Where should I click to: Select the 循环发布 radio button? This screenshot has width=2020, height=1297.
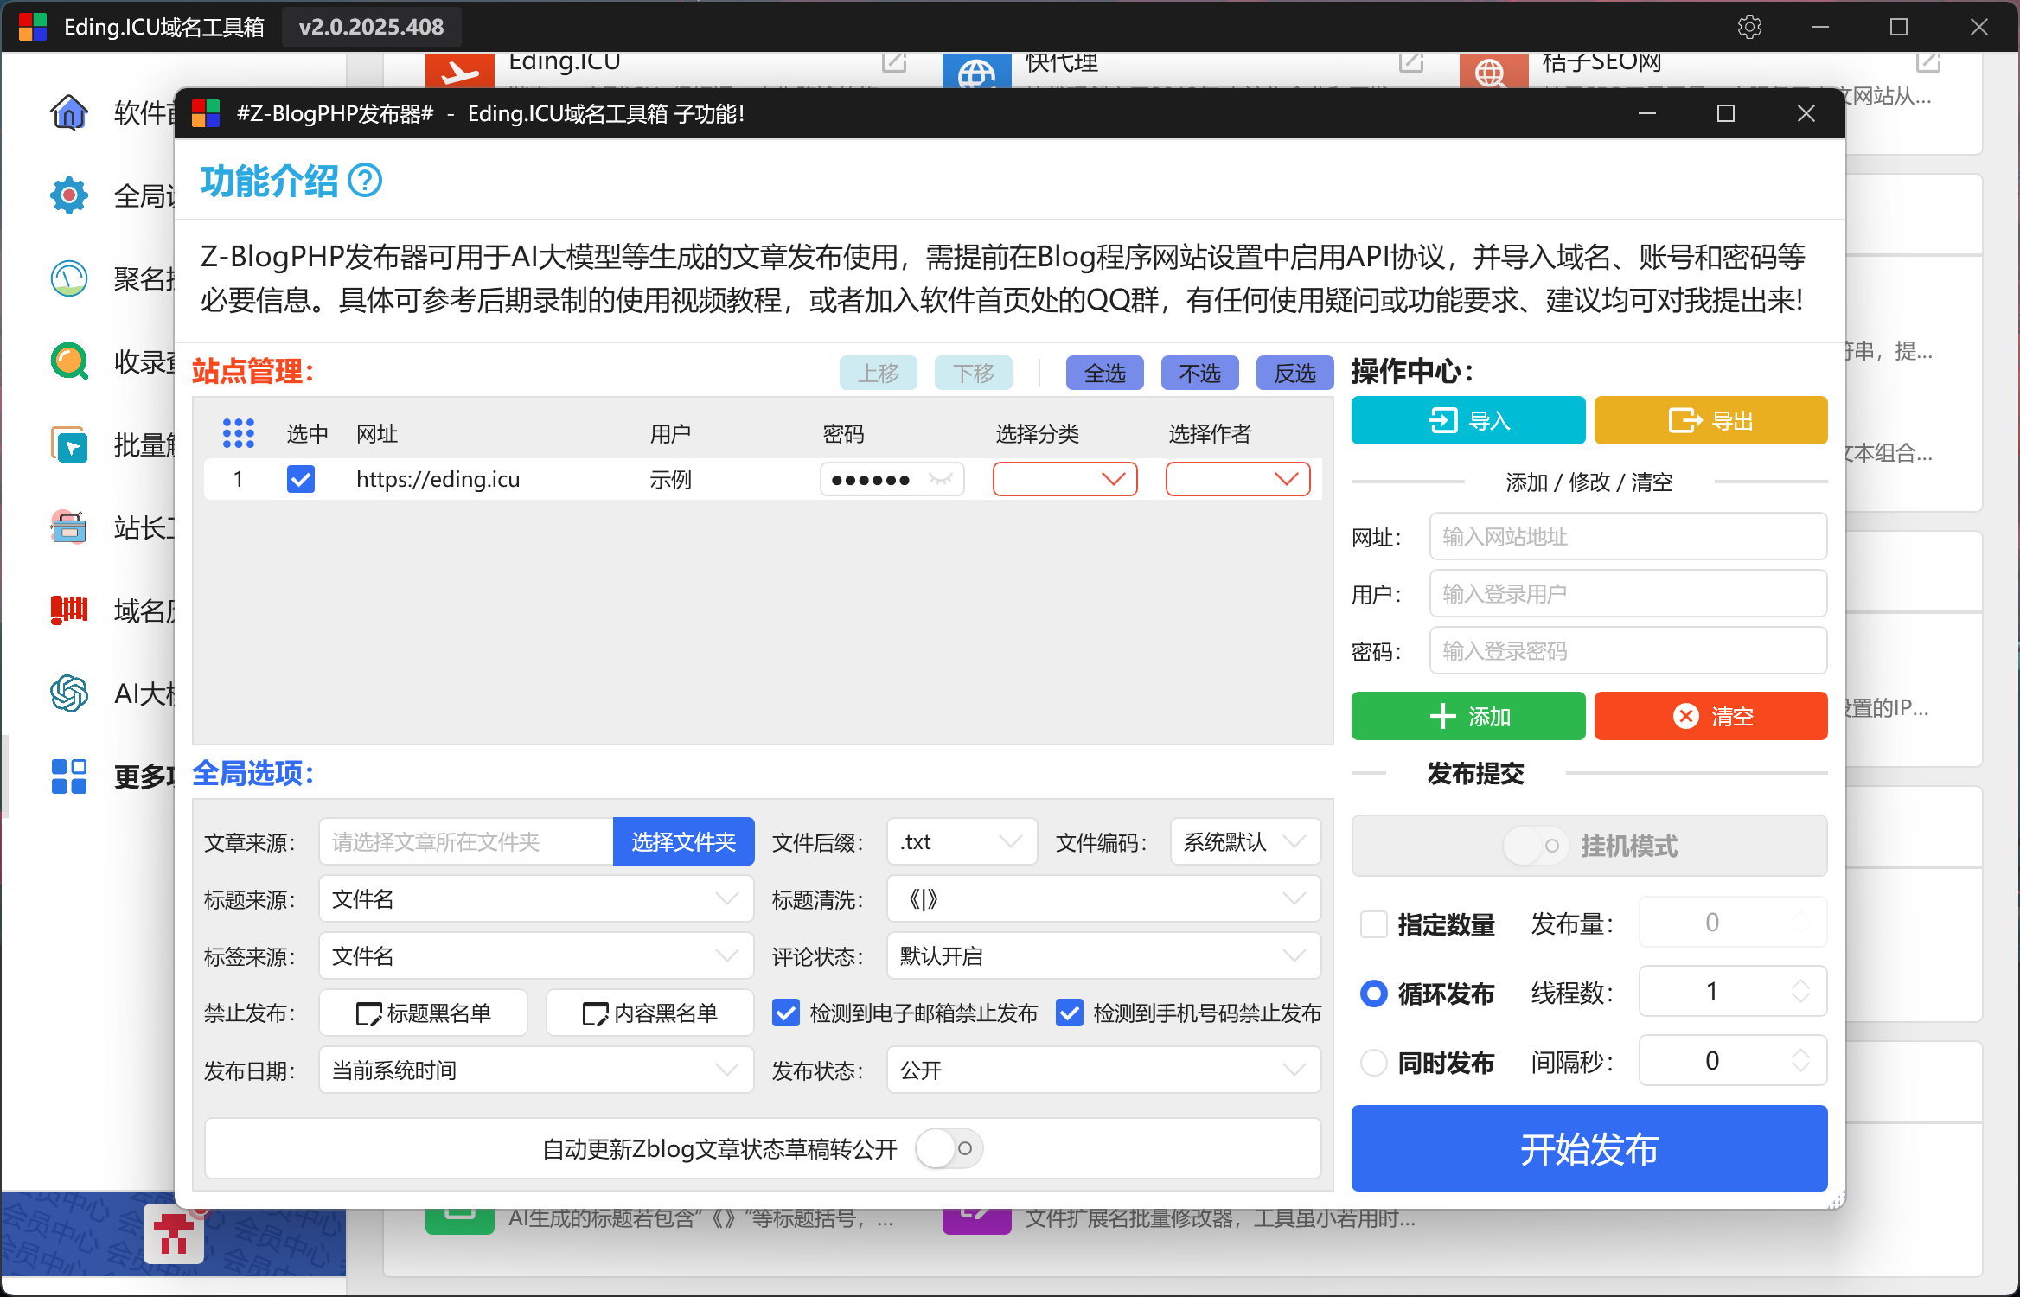[1374, 993]
